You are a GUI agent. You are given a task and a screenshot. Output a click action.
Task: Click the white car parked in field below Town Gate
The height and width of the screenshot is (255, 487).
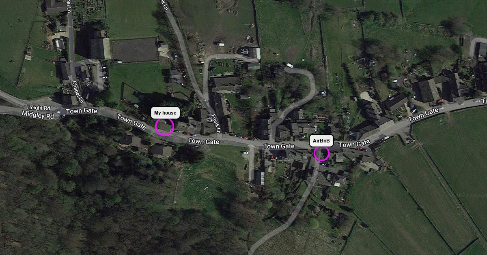tap(244, 153)
